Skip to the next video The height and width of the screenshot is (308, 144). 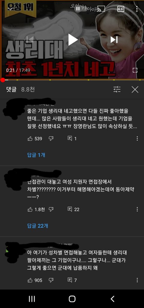coord(114,40)
